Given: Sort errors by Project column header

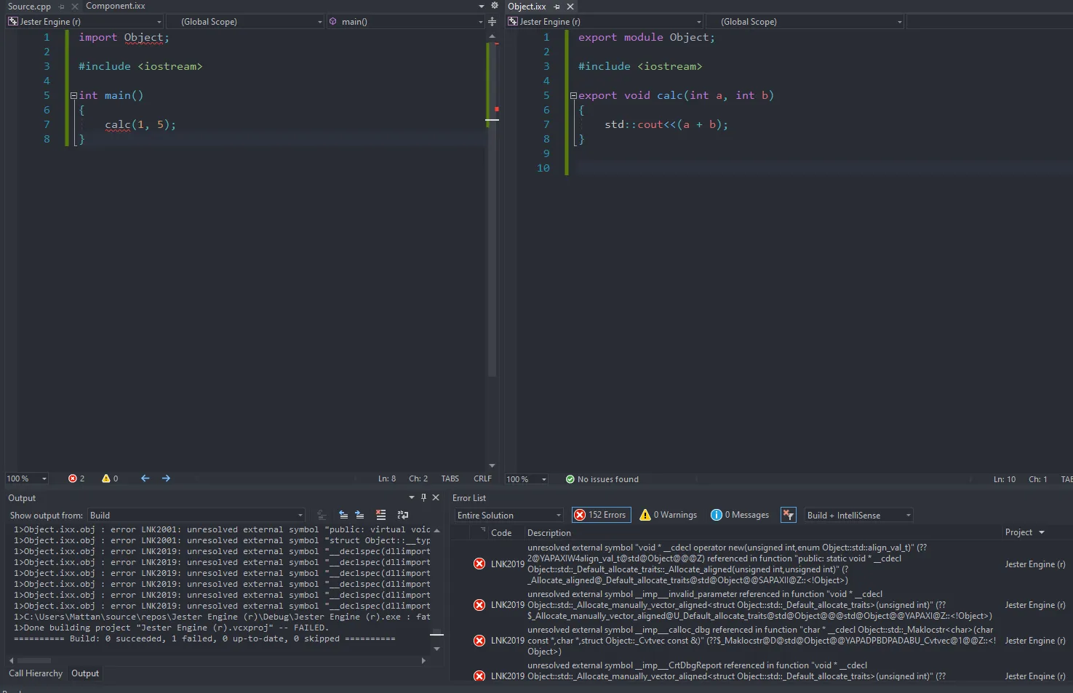Looking at the screenshot, I should pos(1018,532).
